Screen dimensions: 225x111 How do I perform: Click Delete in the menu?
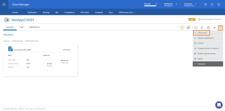point(200,59)
